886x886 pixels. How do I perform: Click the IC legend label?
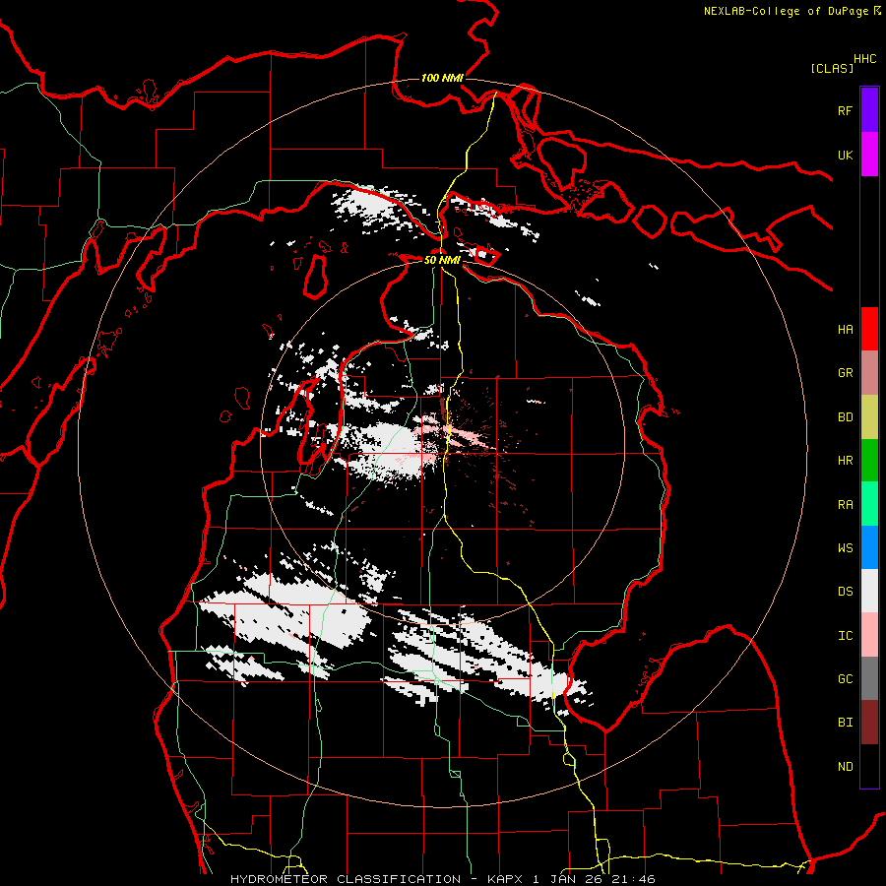845,636
